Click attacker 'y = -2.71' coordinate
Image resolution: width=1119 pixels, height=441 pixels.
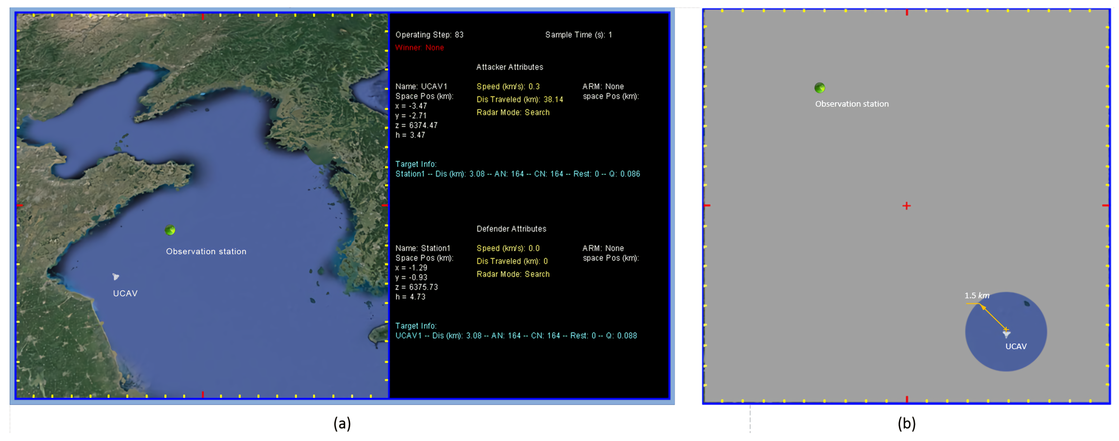(411, 116)
